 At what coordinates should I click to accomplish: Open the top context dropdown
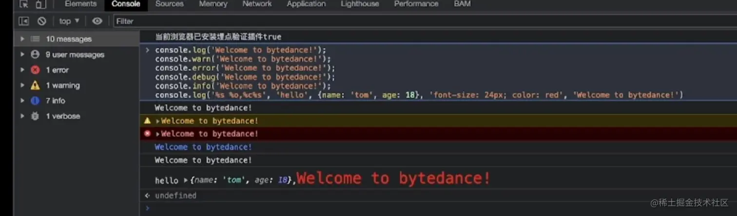coord(69,21)
